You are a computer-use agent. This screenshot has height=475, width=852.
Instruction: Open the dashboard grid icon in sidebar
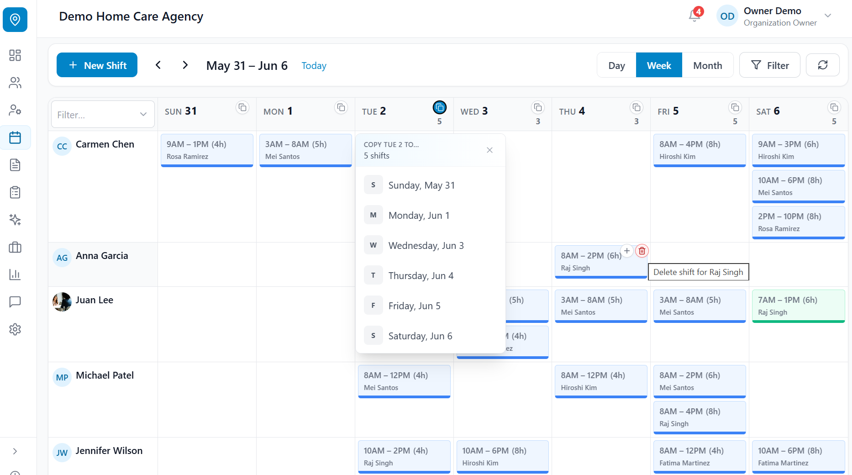pyautogui.click(x=15, y=55)
